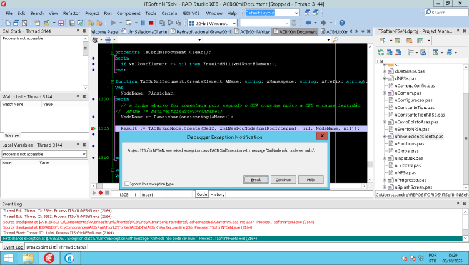The height and width of the screenshot is (265, 469).
Task: Pin the Call Stack panel
Action: (78, 31)
